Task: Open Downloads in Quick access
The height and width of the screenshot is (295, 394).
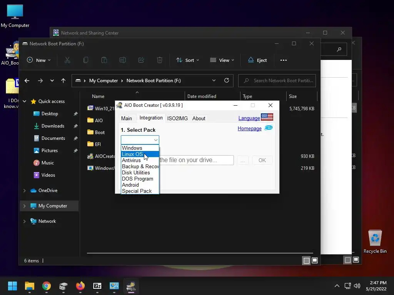Action: pyautogui.click(x=52, y=126)
